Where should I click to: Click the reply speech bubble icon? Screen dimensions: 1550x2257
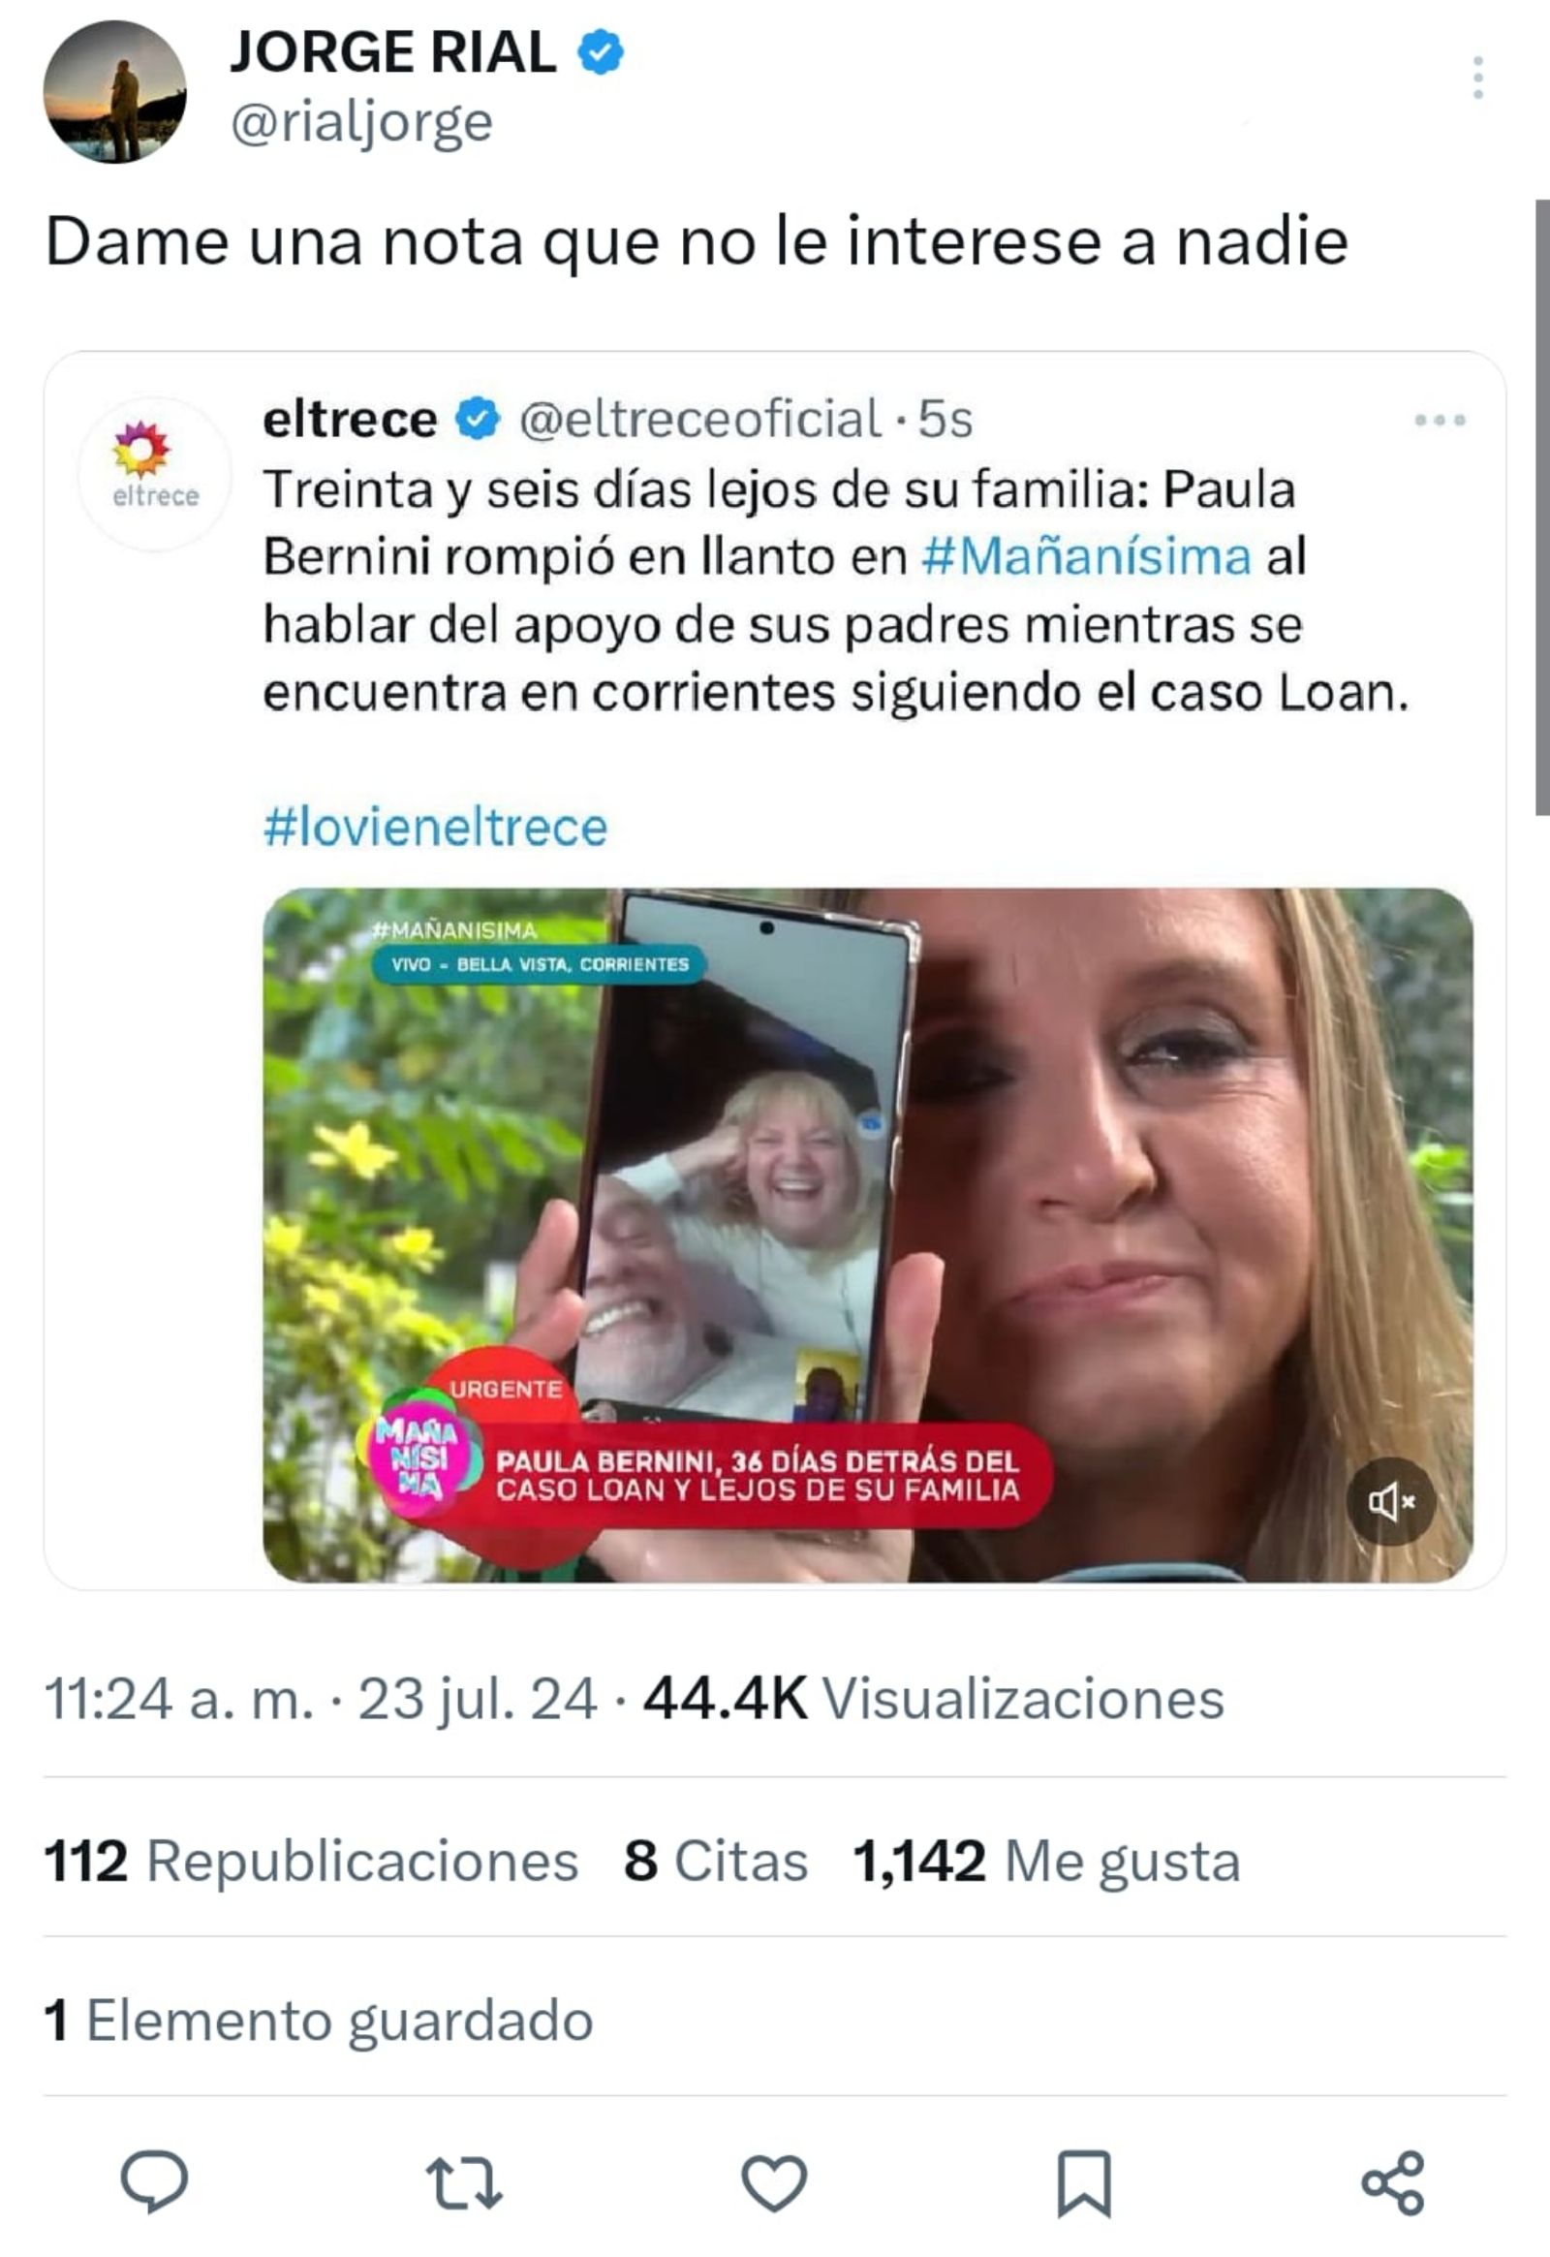point(153,2181)
